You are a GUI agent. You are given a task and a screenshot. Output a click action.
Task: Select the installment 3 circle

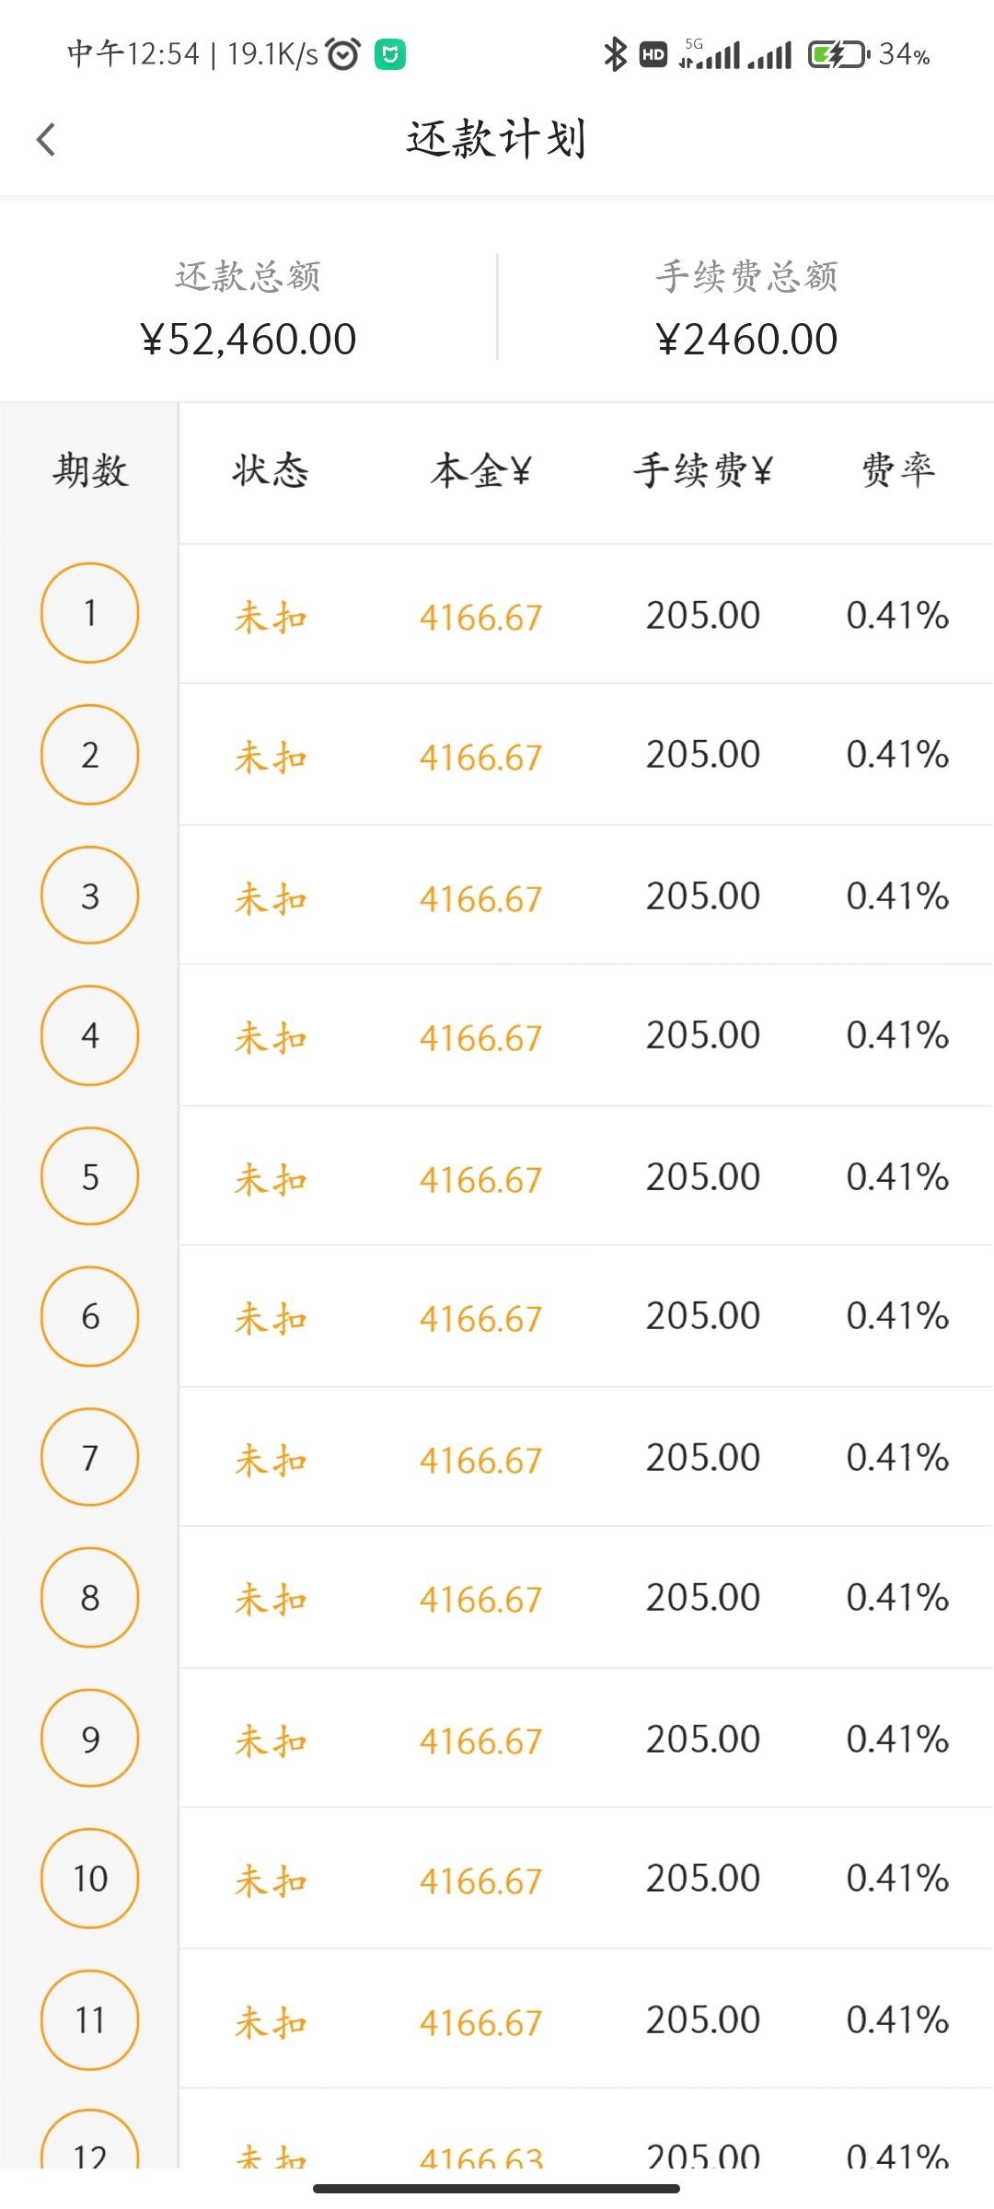pyautogui.click(x=90, y=896)
